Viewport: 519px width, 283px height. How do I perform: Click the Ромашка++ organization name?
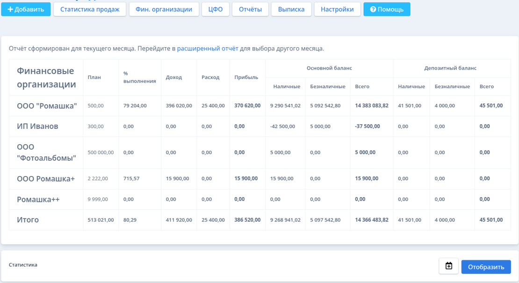click(38, 199)
